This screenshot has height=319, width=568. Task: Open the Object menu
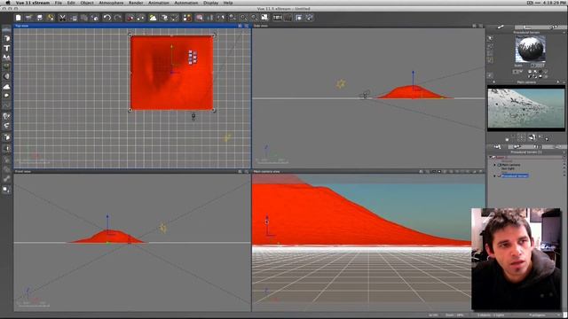pyautogui.click(x=87, y=3)
